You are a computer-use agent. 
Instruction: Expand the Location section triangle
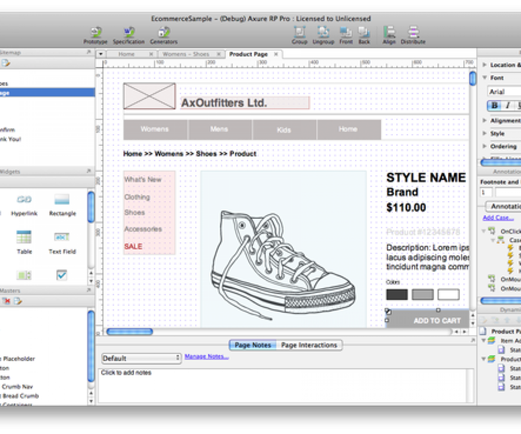click(484, 65)
